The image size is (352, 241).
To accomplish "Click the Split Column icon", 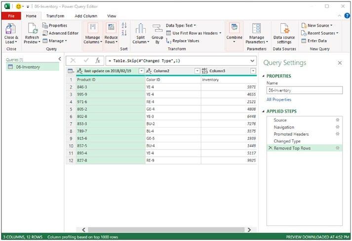I will coord(141,28).
